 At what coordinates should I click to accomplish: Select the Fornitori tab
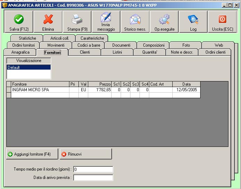point(52,53)
